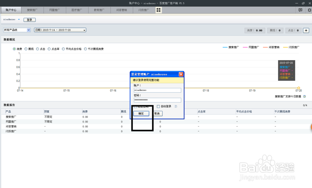Enable the 自动登录 checkbox
The image size is (312, 188).
(158, 106)
